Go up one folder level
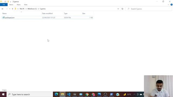173x97 pixels. [12, 9]
